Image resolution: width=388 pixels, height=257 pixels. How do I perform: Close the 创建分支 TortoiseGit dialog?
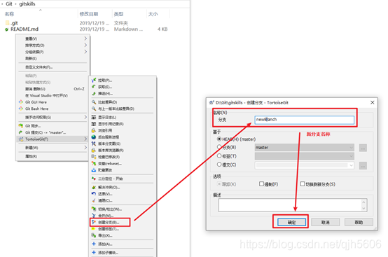(x=372, y=102)
